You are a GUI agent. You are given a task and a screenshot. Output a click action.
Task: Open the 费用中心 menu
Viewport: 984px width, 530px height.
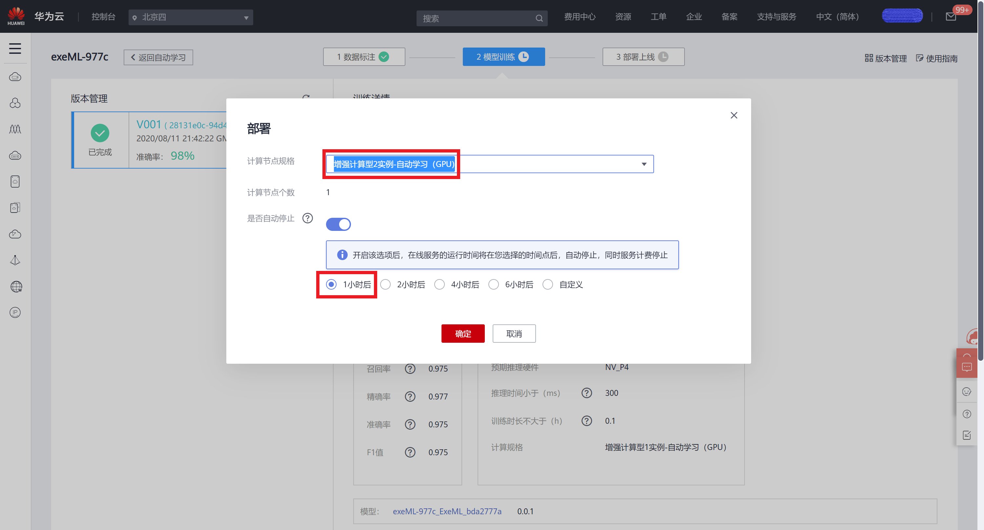[580, 17]
